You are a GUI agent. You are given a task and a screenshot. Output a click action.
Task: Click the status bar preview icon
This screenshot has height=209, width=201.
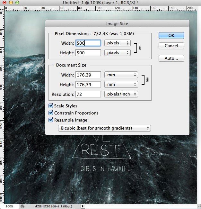pos(22,206)
